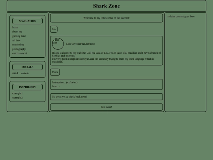Click the Posts section label
The image size is (213, 160).
pyautogui.click(x=55, y=72)
